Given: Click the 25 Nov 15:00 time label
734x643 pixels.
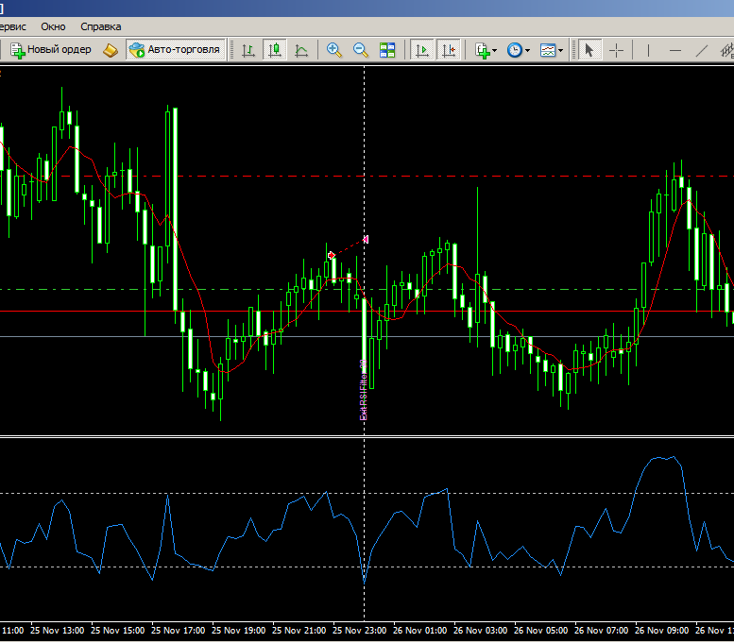Looking at the screenshot, I should click(x=117, y=631).
